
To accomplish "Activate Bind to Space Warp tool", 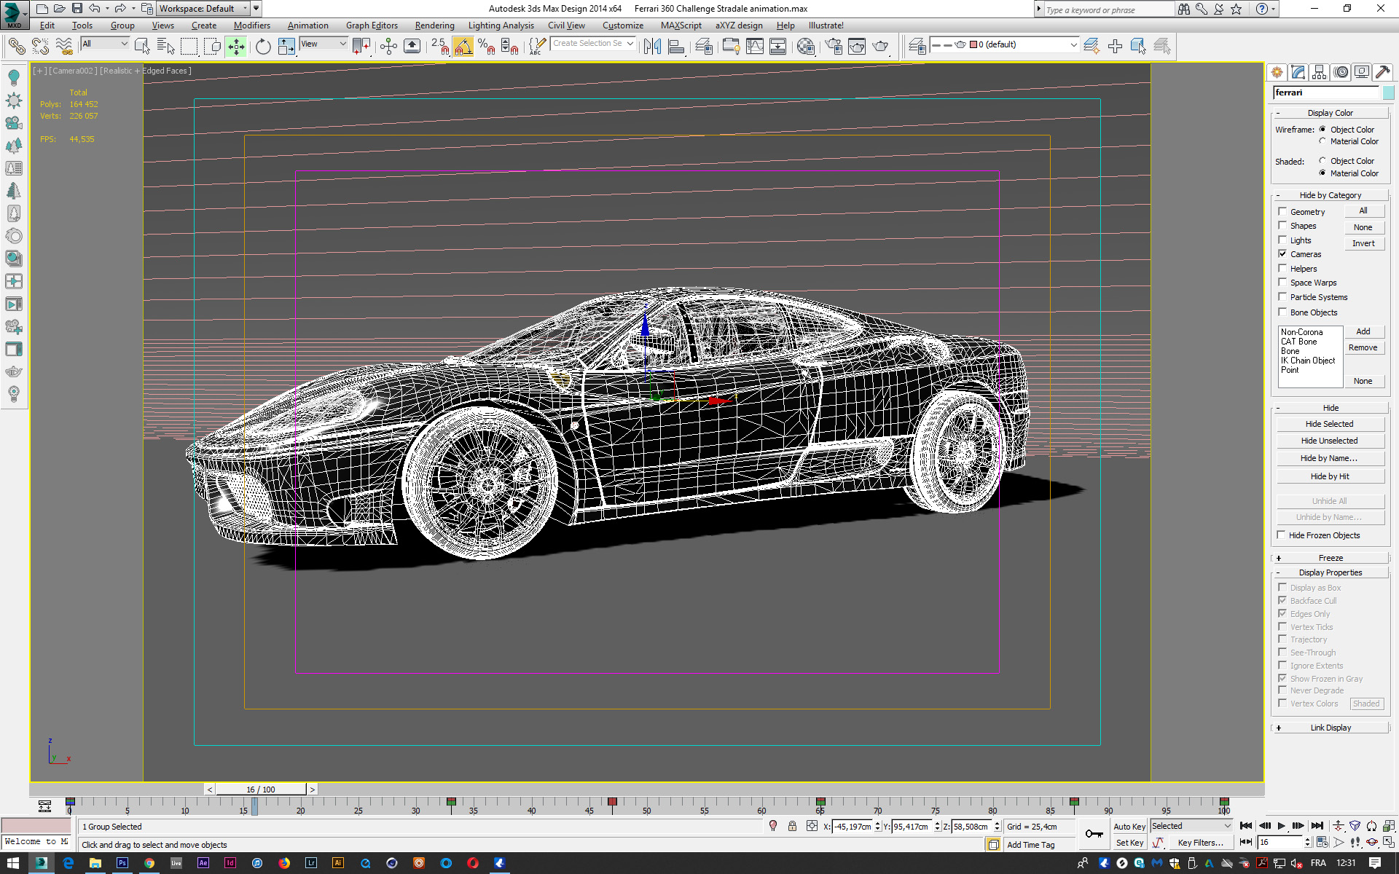I will point(64,47).
